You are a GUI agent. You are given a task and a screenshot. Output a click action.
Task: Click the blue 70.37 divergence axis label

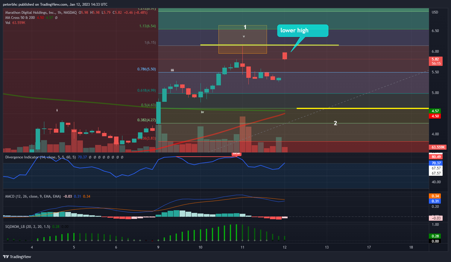pos(436,163)
